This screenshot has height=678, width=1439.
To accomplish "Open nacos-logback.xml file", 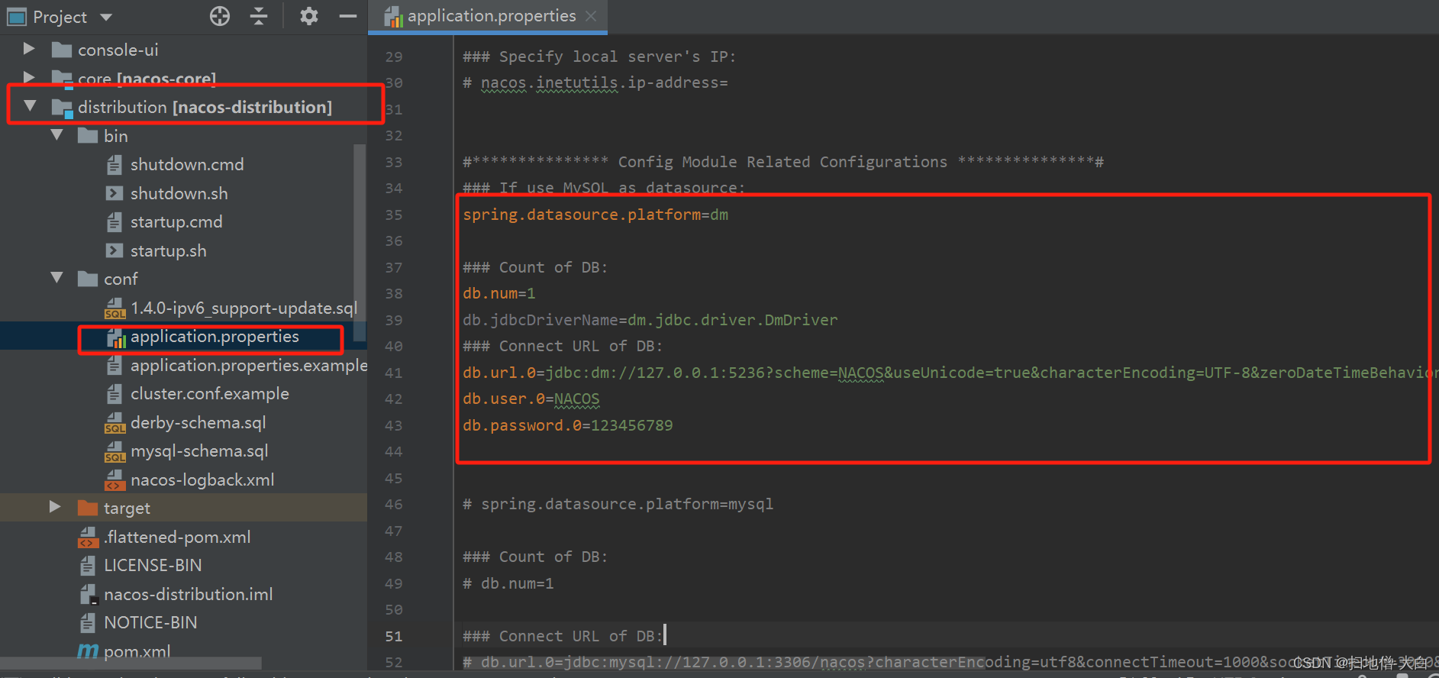I will pos(202,479).
